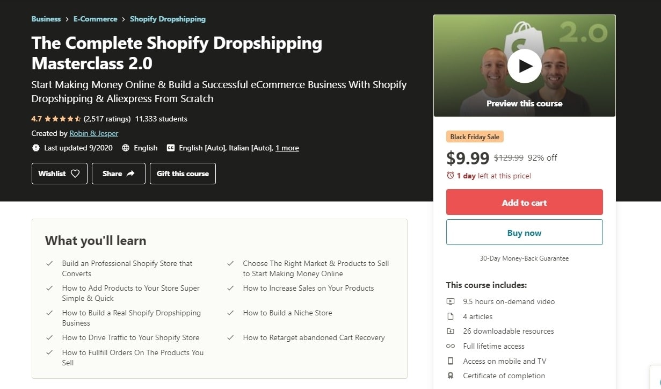Open the Shopify Dropshipping breadcrumb

point(168,19)
